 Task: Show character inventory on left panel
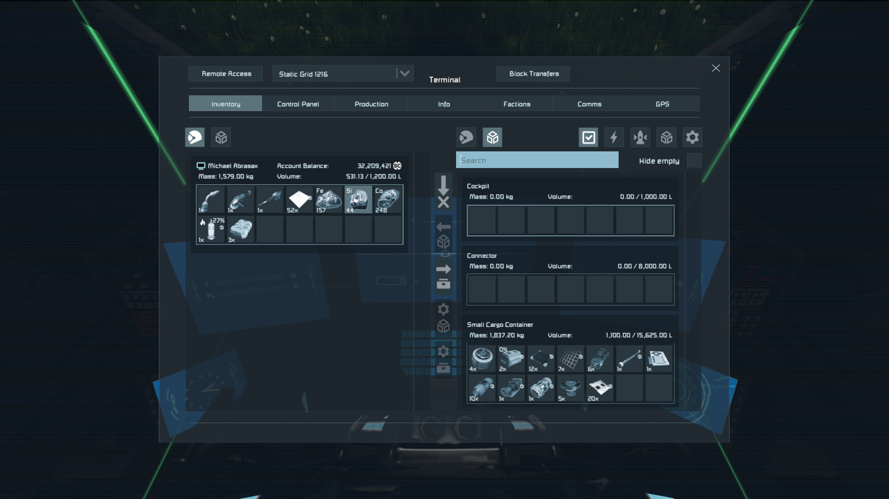[195, 137]
